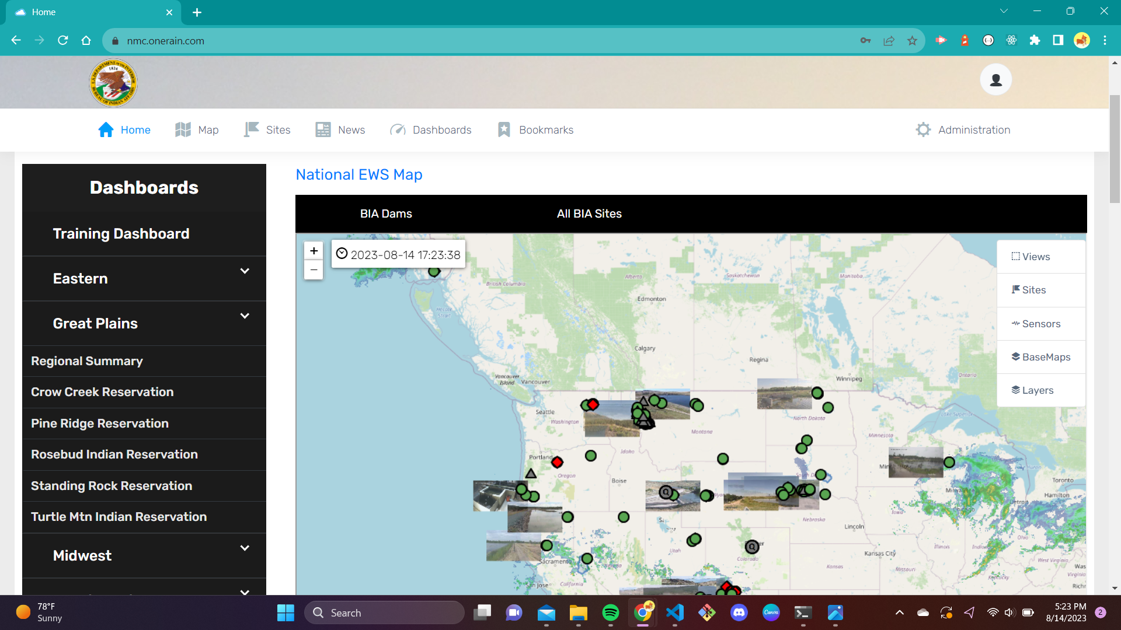This screenshot has width=1121, height=630.
Task: Open the Administration gear menu
Action: (963, 129)
